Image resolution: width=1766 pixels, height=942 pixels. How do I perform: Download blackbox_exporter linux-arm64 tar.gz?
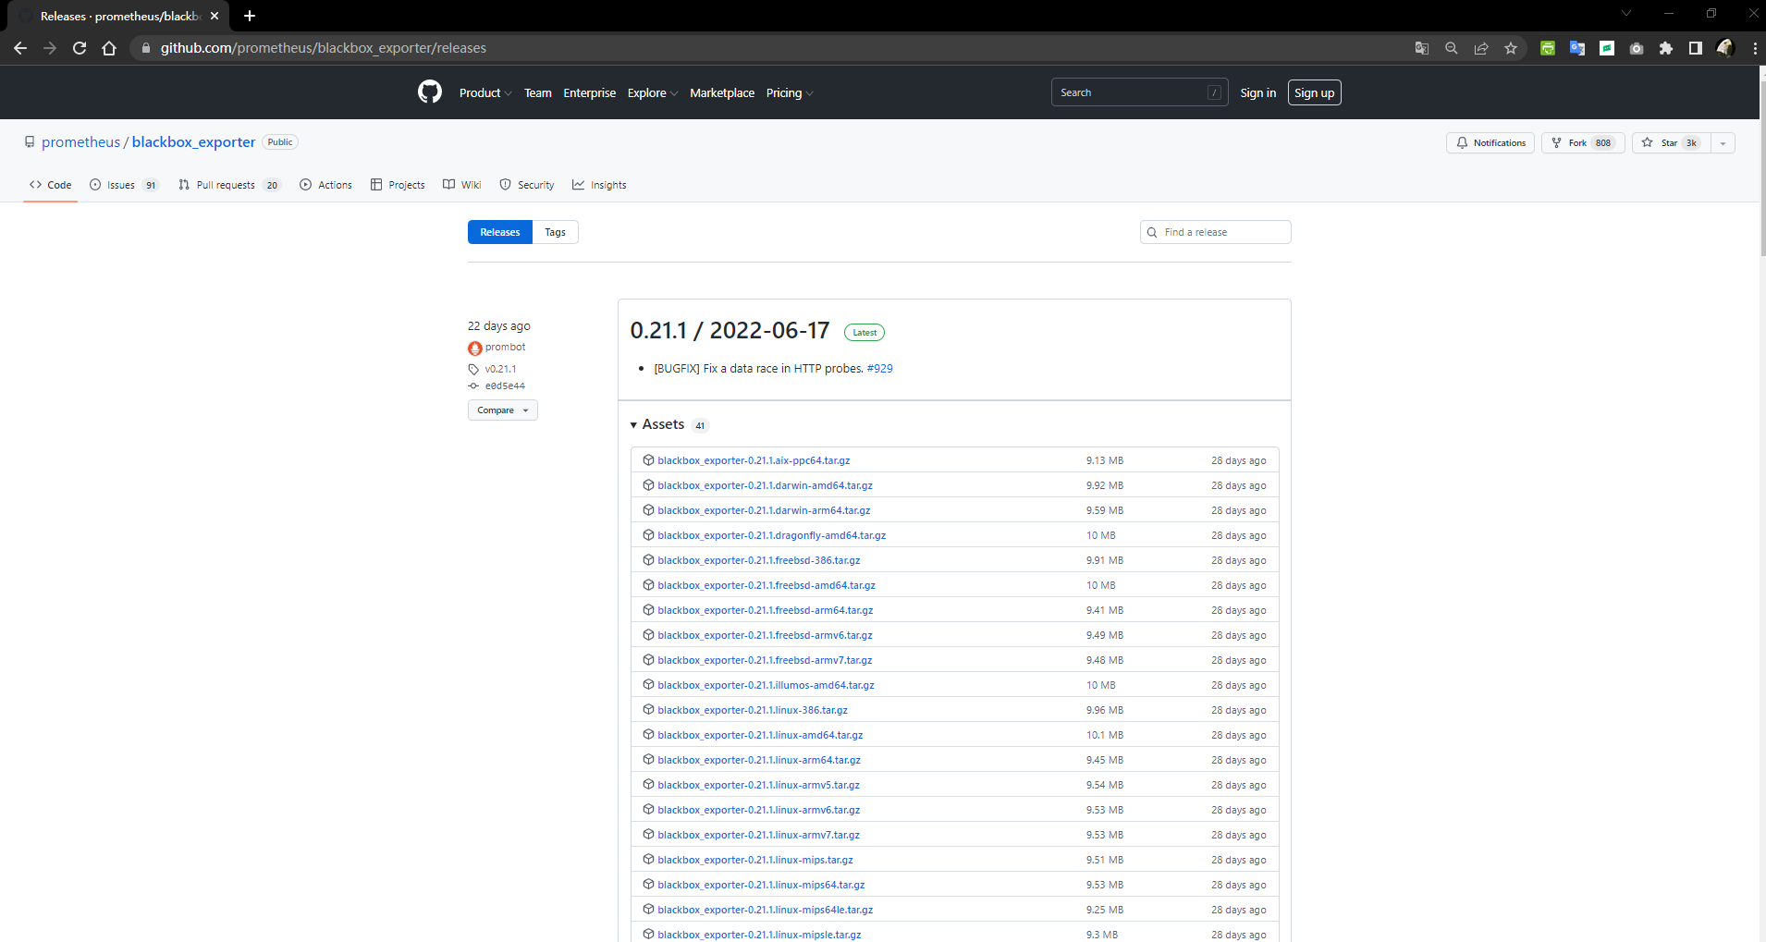point(759,760)
